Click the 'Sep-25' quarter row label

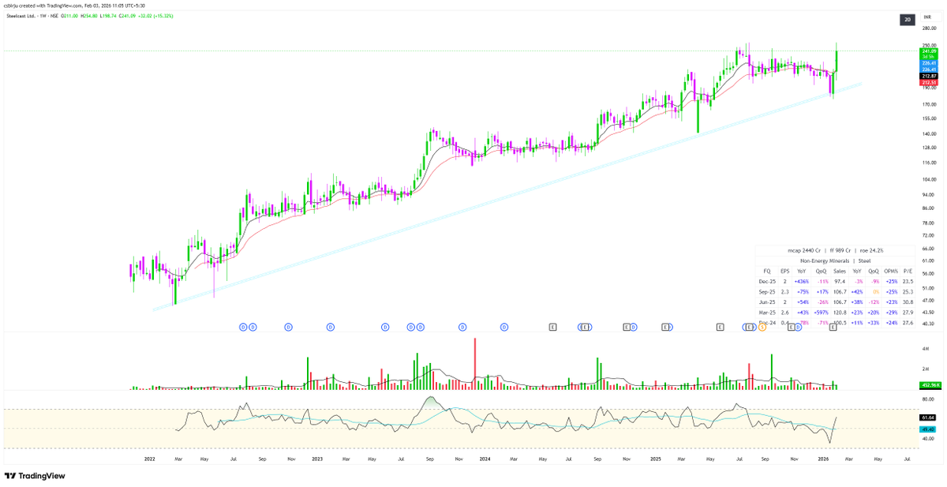click(767, 292)
